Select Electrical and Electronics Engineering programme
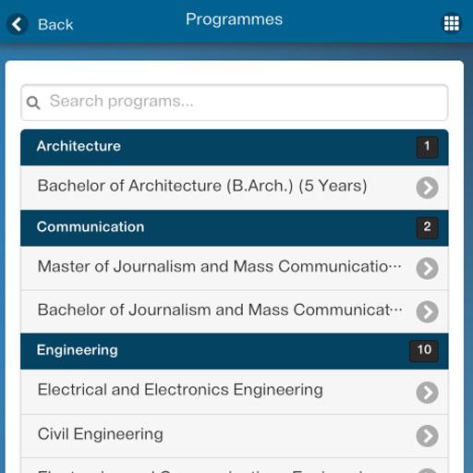 click(x=235, y=392)
